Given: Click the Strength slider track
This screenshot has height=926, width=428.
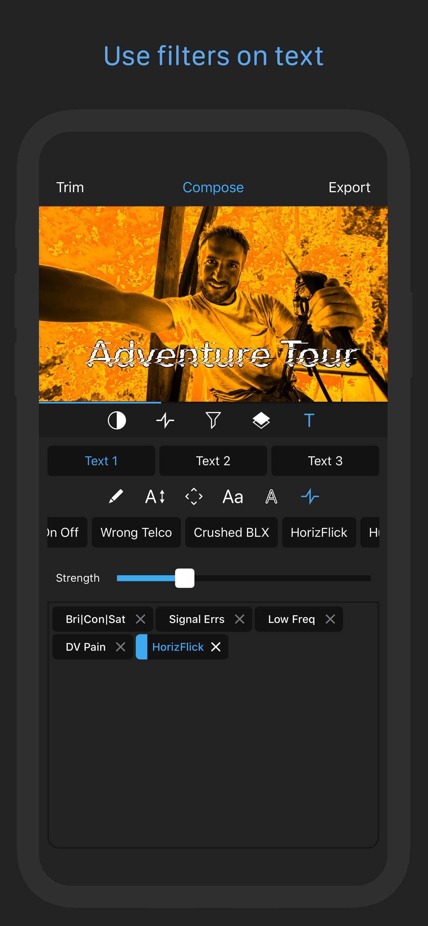Looking at the screenshot, I should click(244, 578).
